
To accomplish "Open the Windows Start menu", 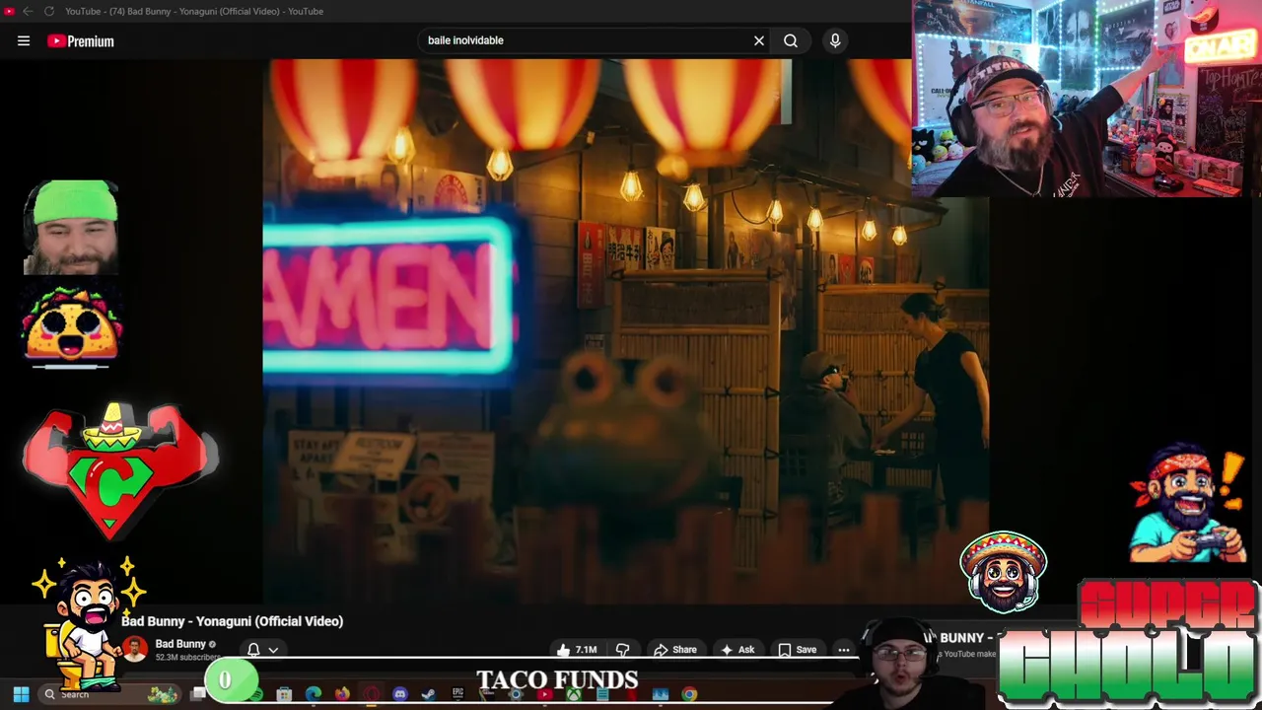I will pyautogui.click(x=21, y=694).
